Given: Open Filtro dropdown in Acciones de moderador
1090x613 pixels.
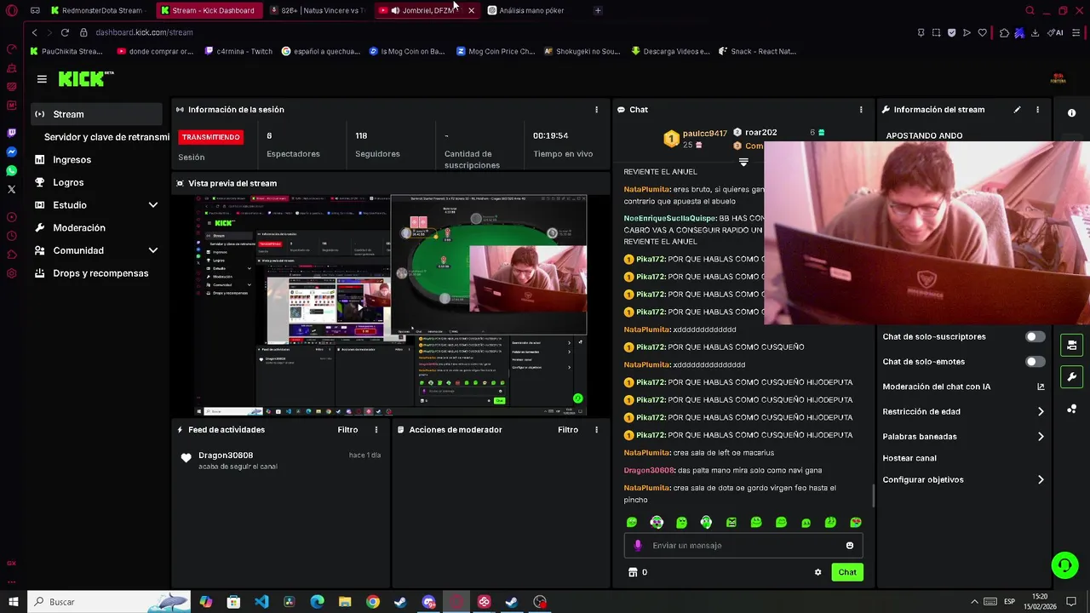Looking at the screenshot, I should (568, 430).
